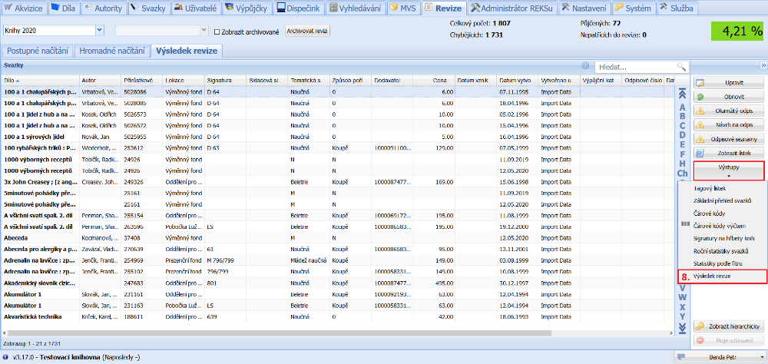
Task: Click the Okamžitý odpis button
Action: (x=728, y=111)
